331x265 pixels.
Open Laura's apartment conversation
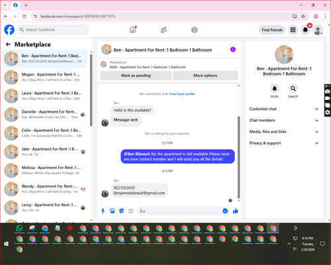coord(44,96)
